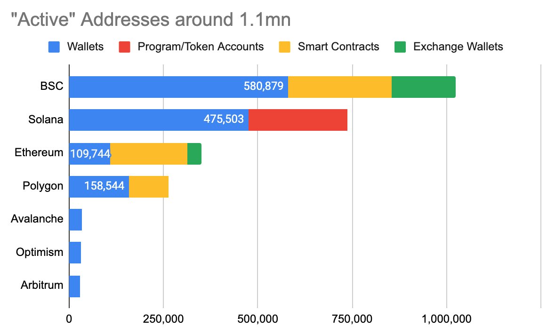
Task: Select the Avalanche blue Wallets bar
Action: (76, 220)
